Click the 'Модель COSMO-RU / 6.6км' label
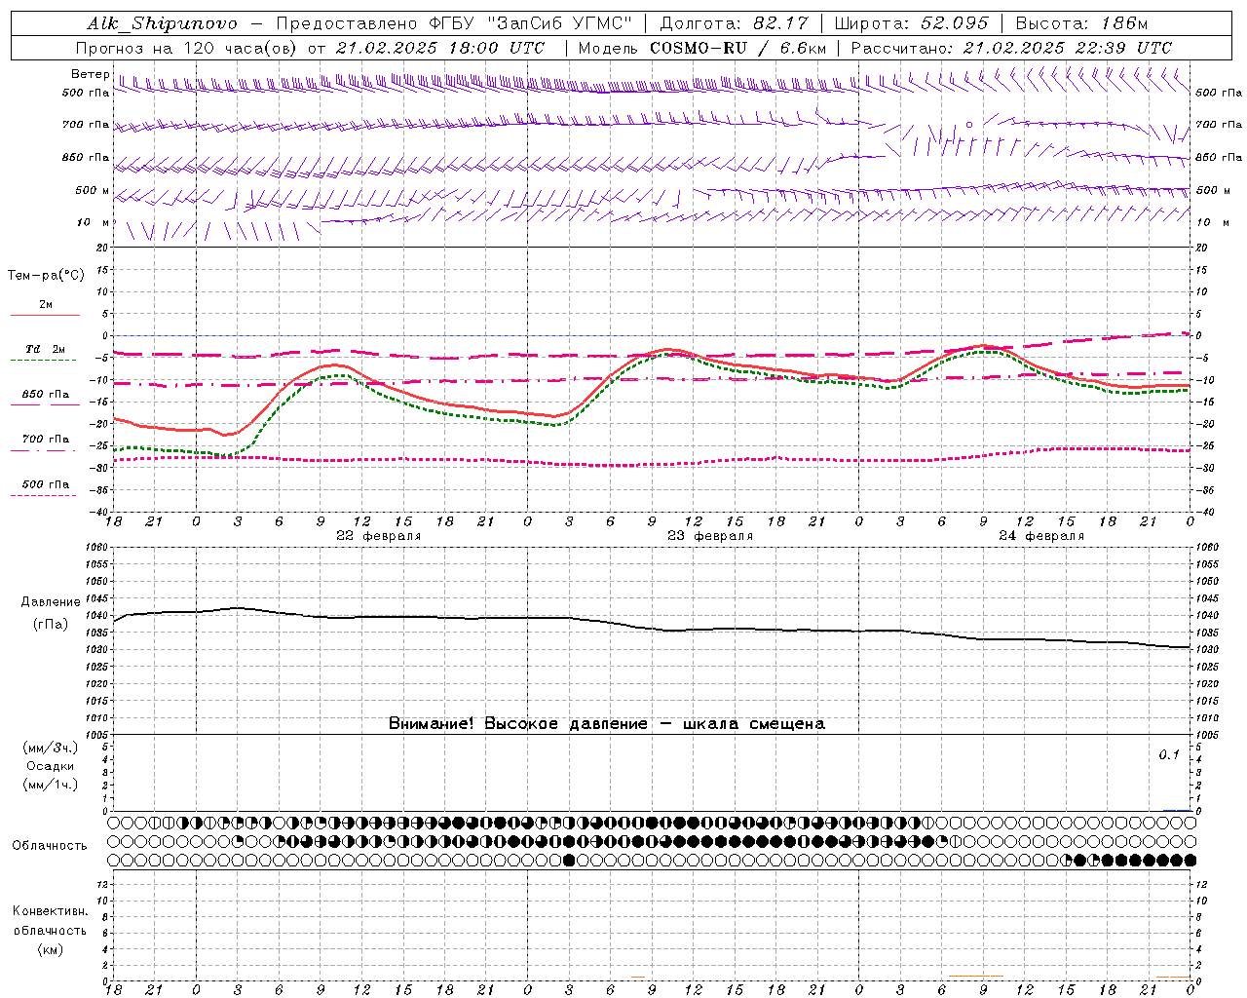The width and height of the screenshot is (1247, 998). (702, 48)
